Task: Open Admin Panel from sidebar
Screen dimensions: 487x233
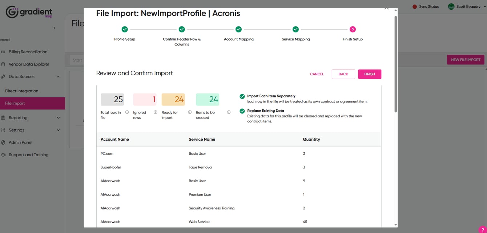Action: click(20, 142)
